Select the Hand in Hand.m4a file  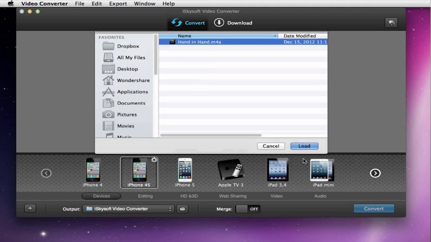[243, 42]
